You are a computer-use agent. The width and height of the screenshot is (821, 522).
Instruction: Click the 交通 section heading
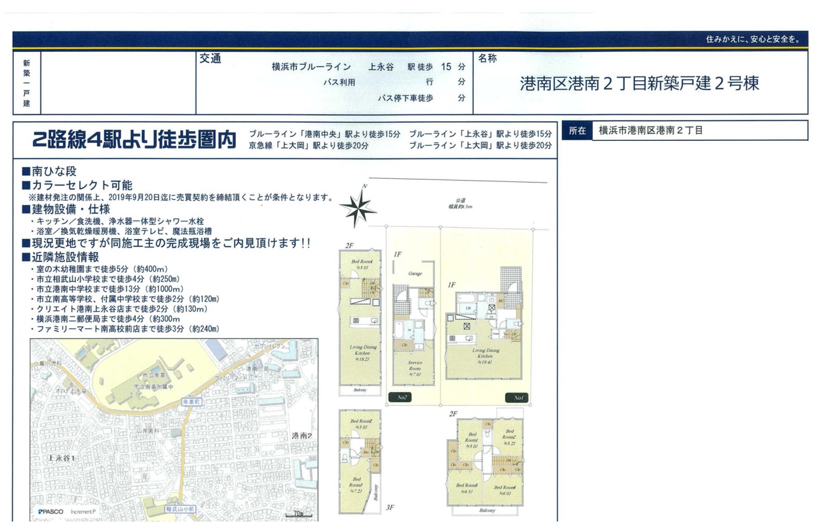click(210, 59)
